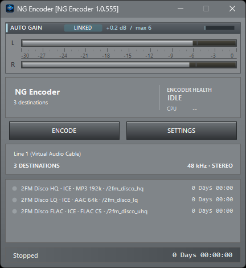This screenshot has width=246, height=268.
Task: Minimize the NG Encoder window
Action: (181, 9)
